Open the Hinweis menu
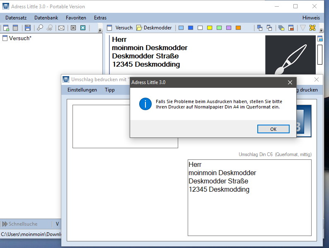 [x=311, y=18]
